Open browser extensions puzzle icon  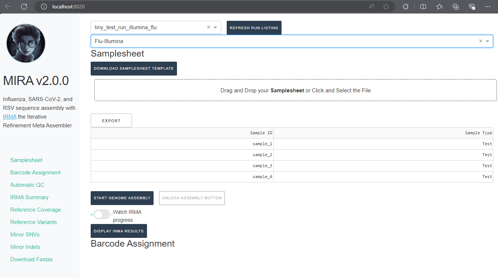coord(405,7)
